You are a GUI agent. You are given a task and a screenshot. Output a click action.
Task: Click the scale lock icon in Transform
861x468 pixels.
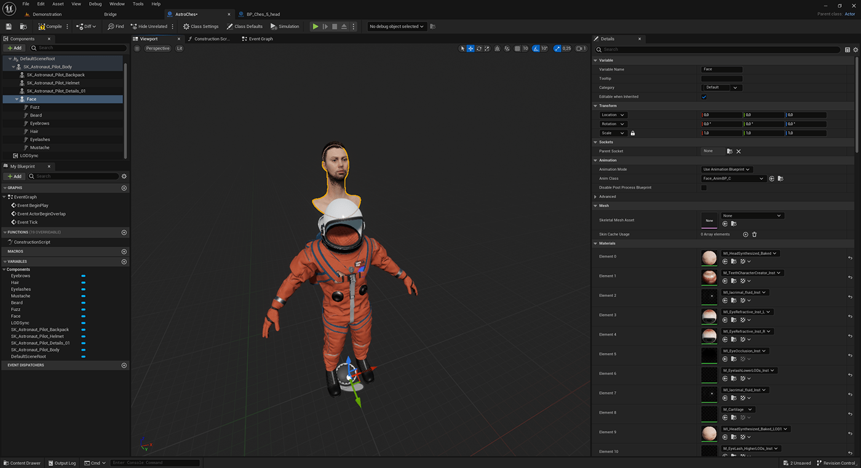632,133
